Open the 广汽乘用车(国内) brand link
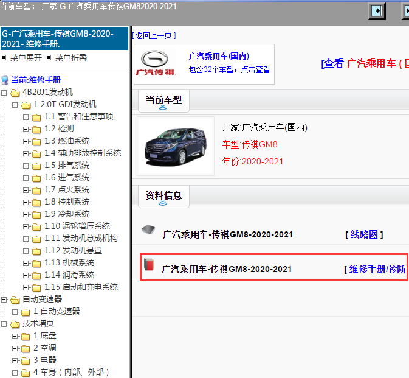Screen dimensions: 409x378 (219, 56)
